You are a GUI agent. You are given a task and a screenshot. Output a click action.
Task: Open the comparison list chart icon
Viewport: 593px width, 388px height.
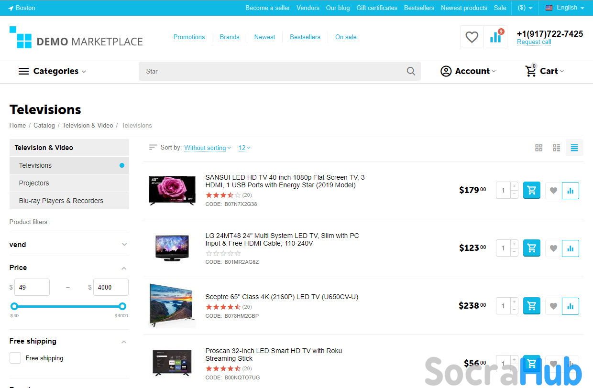click(x=495, y=37)
